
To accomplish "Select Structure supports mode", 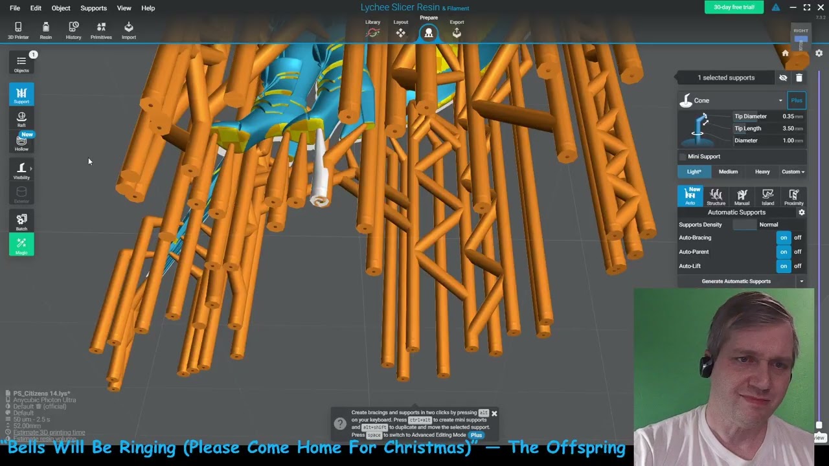I will pos(716,197).
